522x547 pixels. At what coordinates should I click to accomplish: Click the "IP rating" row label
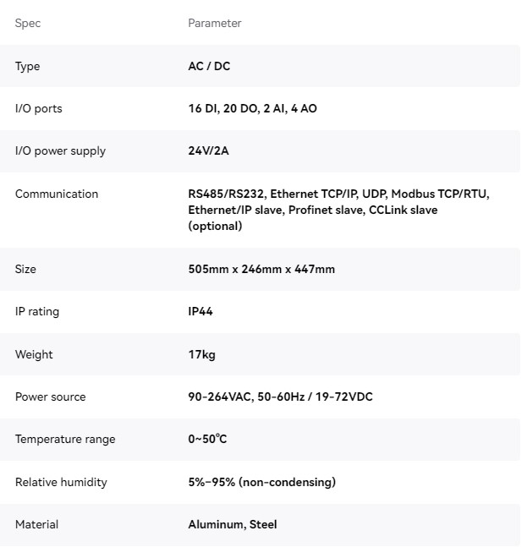coord(37,312)
